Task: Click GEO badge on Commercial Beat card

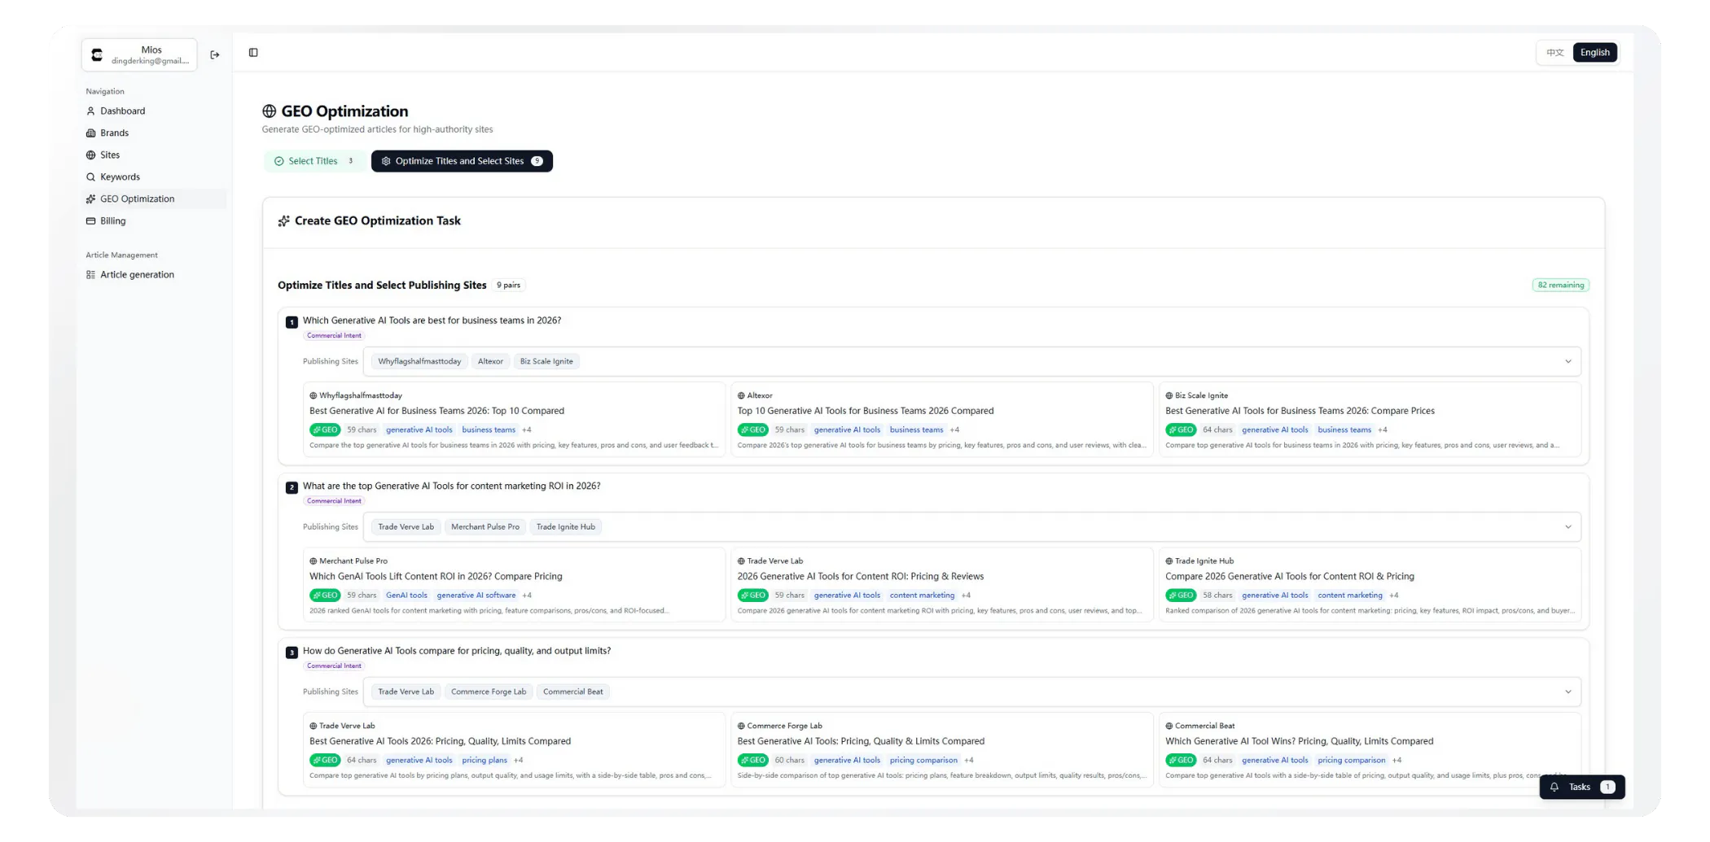Action: point(1181,761)
